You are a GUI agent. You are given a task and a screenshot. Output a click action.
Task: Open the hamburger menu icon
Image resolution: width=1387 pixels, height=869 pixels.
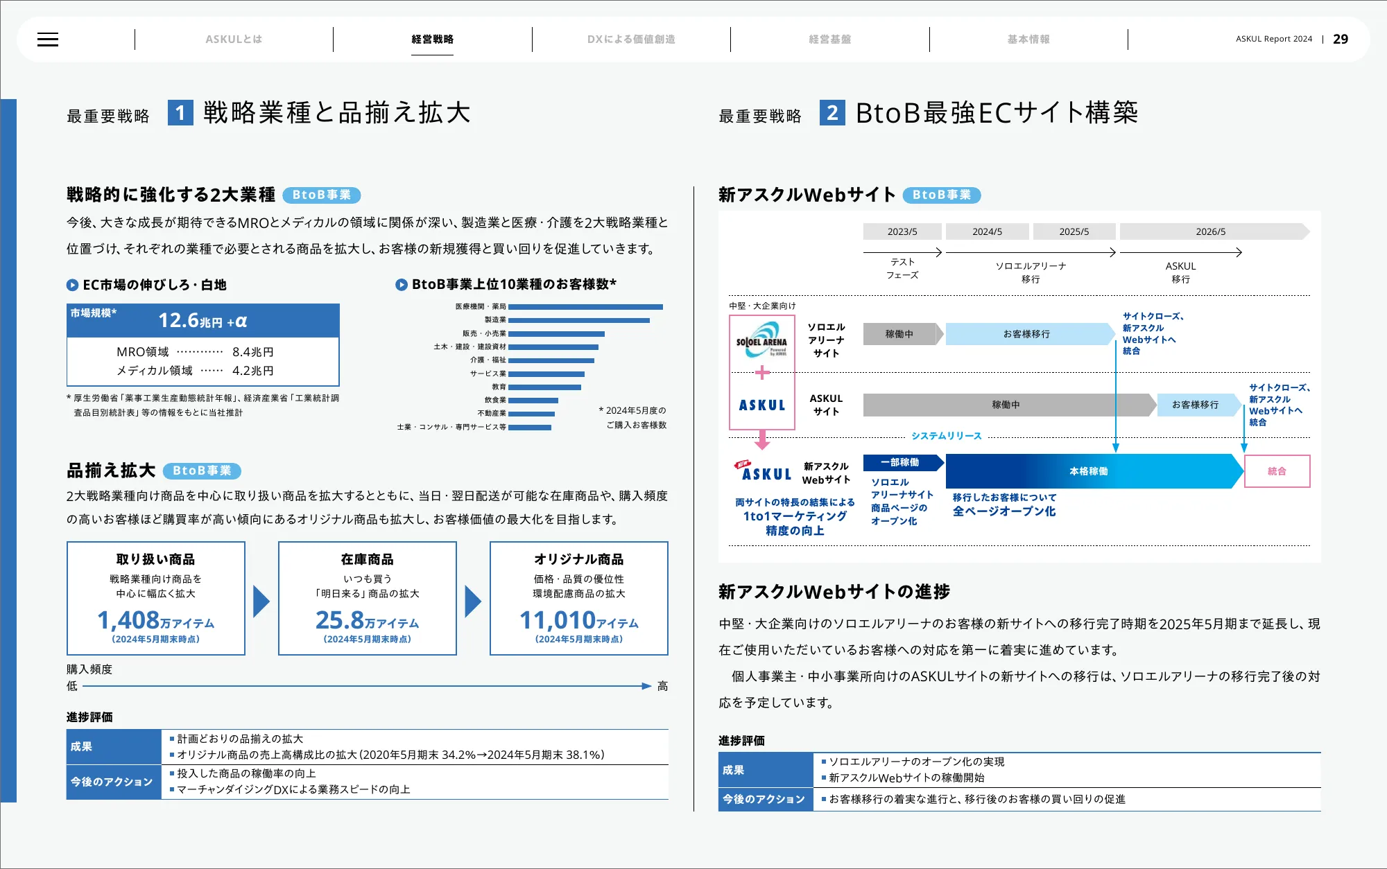point(48,39)
